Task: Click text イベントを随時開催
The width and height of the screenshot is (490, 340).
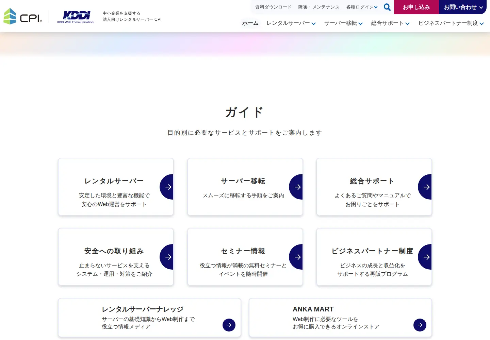Action: pyautogui.click(x=243, y=274)
